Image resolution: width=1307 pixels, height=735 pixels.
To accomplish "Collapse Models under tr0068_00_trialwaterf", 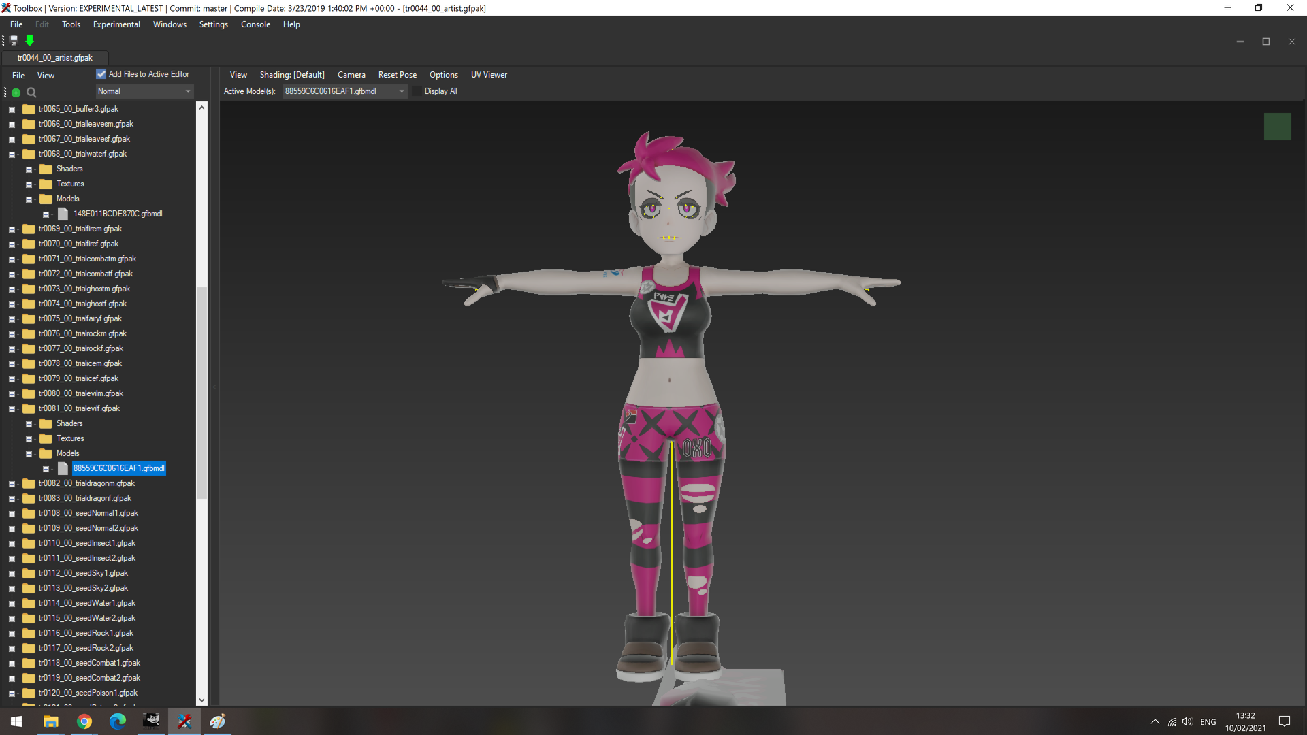I will point(29,199).
